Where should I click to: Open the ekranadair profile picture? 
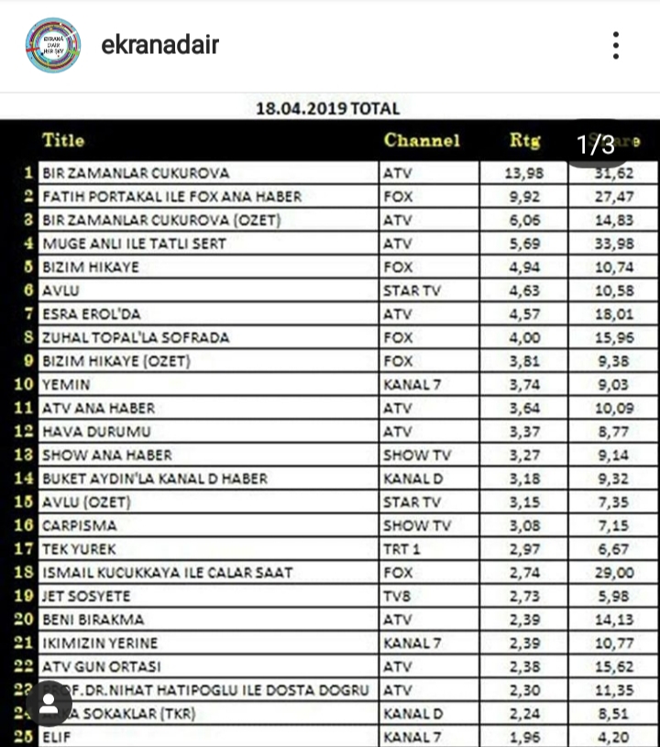tap(52, 45)
